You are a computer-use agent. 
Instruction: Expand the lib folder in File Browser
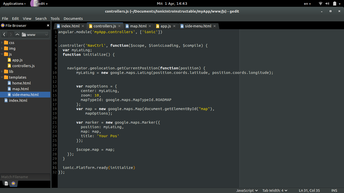coord(2,71)
